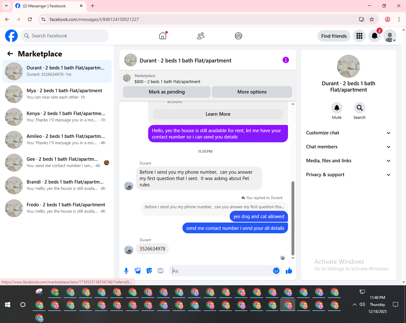
Task: Open the Facebook menu grid icon
Action: point(359,36)
